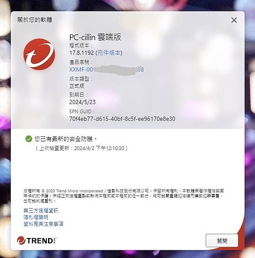Viewport: 255px width, 258px height.
Task: Open the 元件版本 component version link
Action: (x=109, y=52)
